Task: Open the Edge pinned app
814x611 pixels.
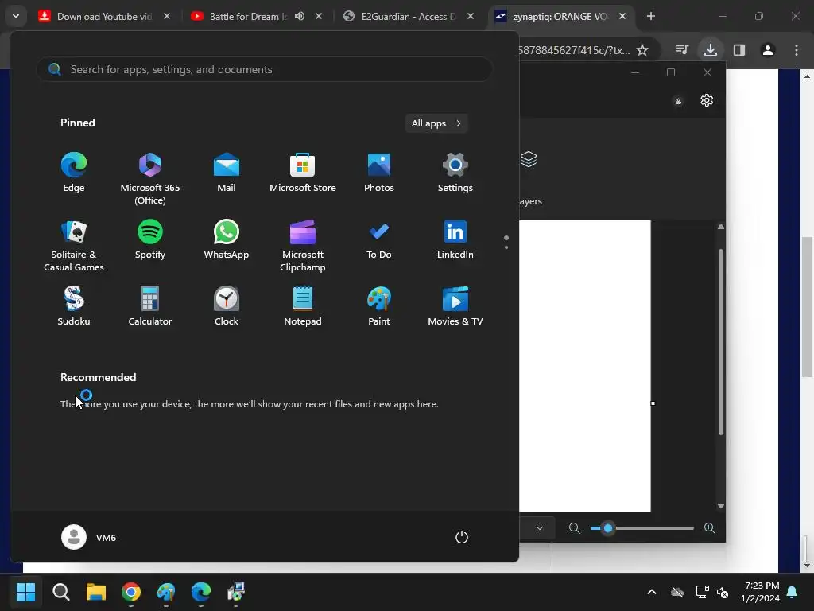Action: click(74, 173)
